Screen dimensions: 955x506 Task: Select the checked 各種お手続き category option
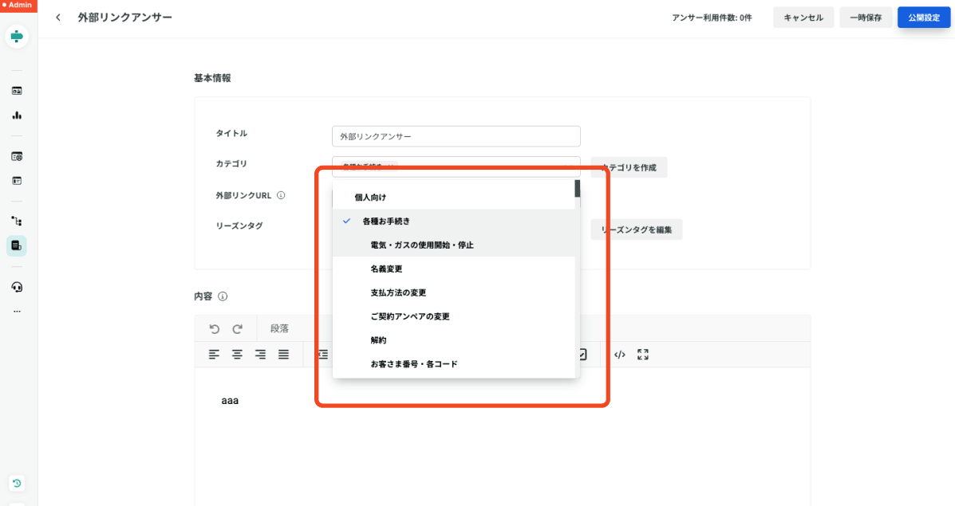click(386, 221)
